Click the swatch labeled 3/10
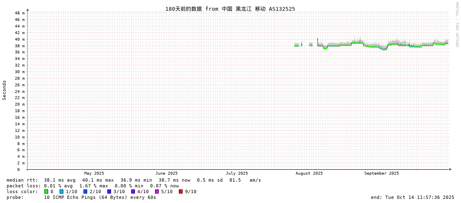Viewport: 461px width, 203px height. [x=109, y=191]
